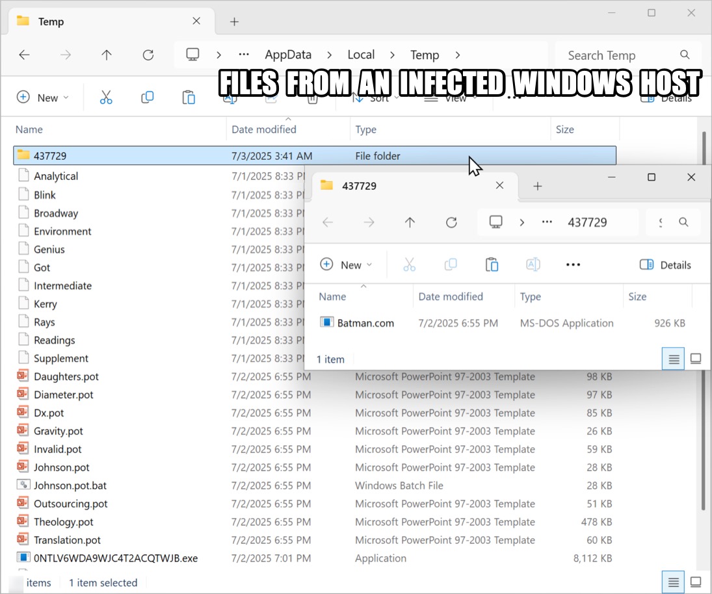Image resolution: width=712 pixels, height=594 pixels.
Task: Expand chevron after monitor icon in 437729 window
Action: [521, 222]
